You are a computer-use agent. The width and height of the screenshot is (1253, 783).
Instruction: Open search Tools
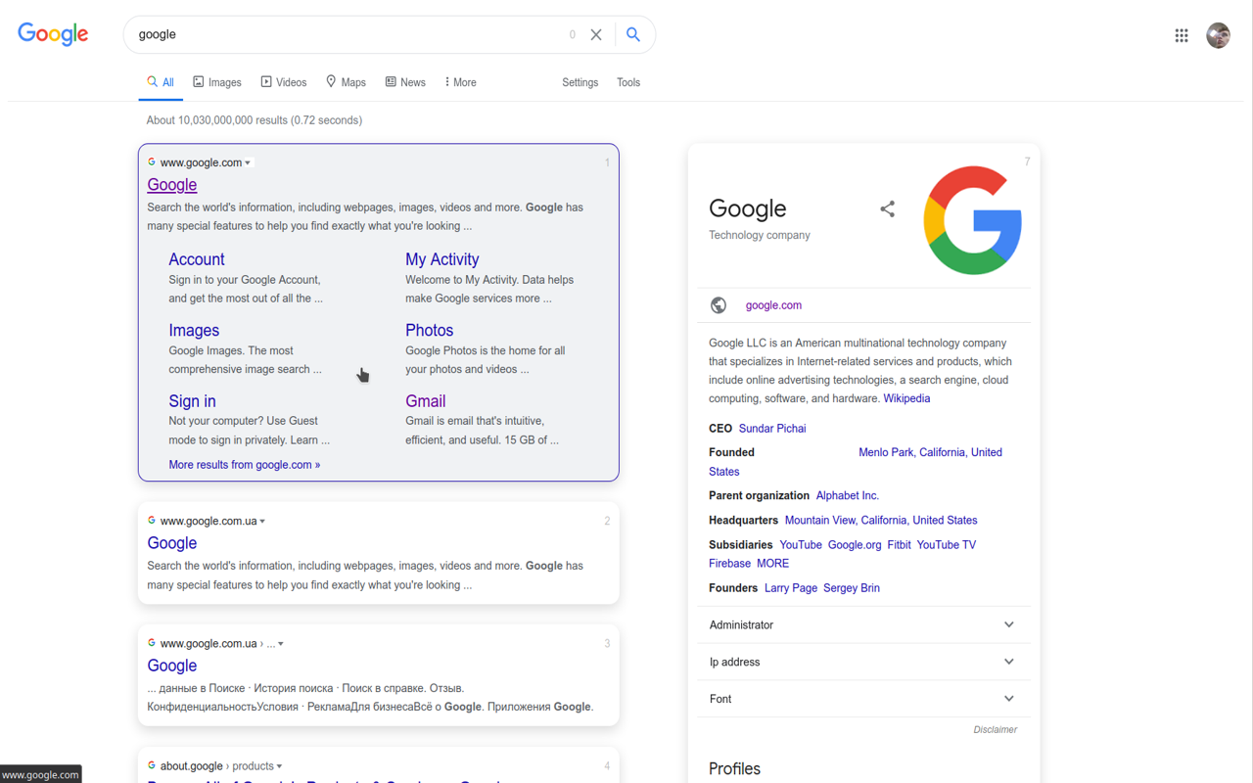coord(628,82)
